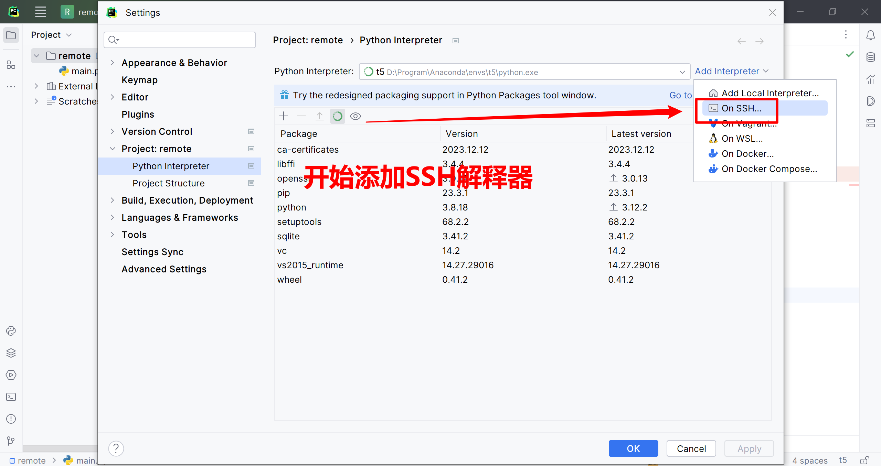Open the Services tool window icon

pos(11,375)
